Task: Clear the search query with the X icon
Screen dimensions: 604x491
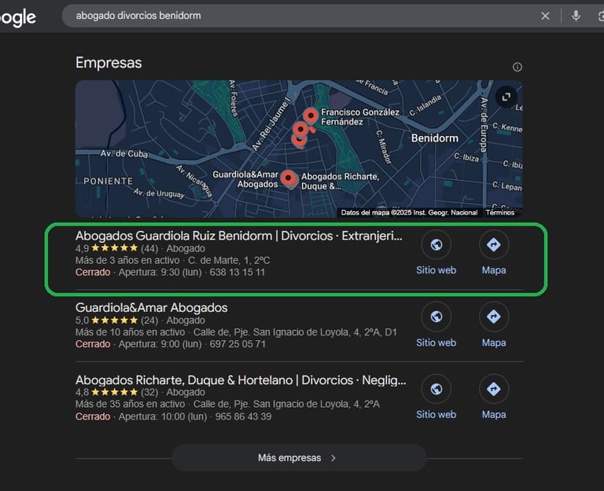Action: point(545,16)
